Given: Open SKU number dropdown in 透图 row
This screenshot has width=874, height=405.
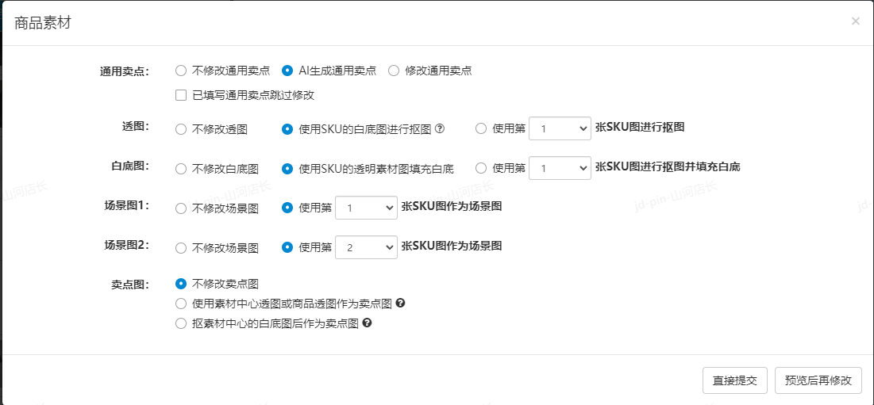Looking at the screenshot, I should 560,128.
